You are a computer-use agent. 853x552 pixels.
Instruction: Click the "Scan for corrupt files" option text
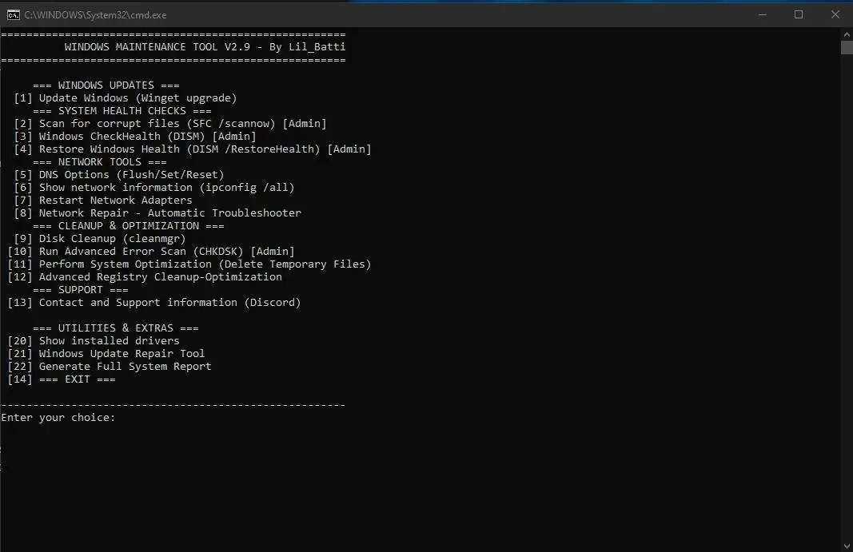coord(157,124)
